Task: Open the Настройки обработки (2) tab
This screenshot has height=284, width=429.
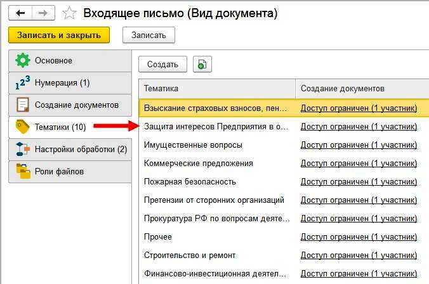Action: pos(70,150)
